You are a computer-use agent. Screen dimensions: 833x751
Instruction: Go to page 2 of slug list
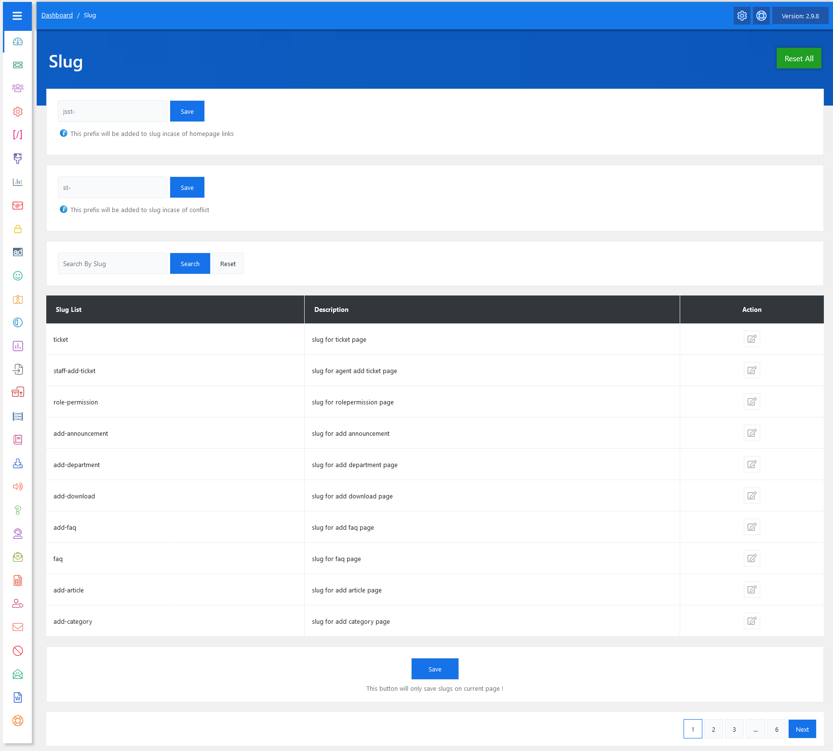(x=713, y=729)
